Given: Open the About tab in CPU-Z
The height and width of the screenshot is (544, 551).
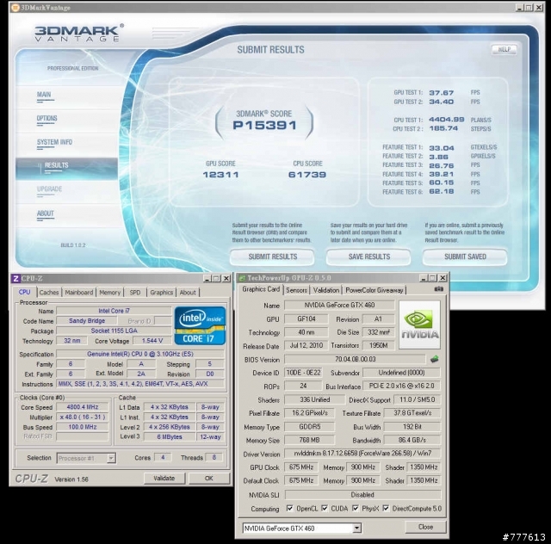Looking at the screenshot, I should (188, 293).
